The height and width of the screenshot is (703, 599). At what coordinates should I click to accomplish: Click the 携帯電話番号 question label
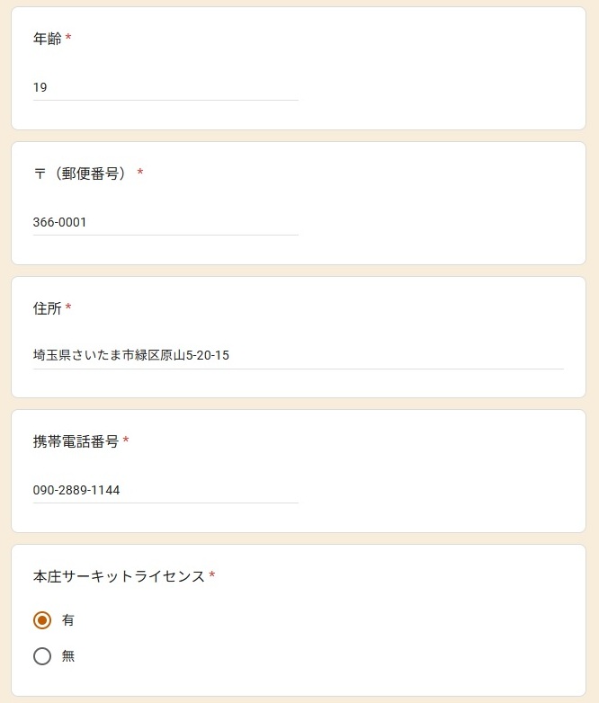point(76,441)
